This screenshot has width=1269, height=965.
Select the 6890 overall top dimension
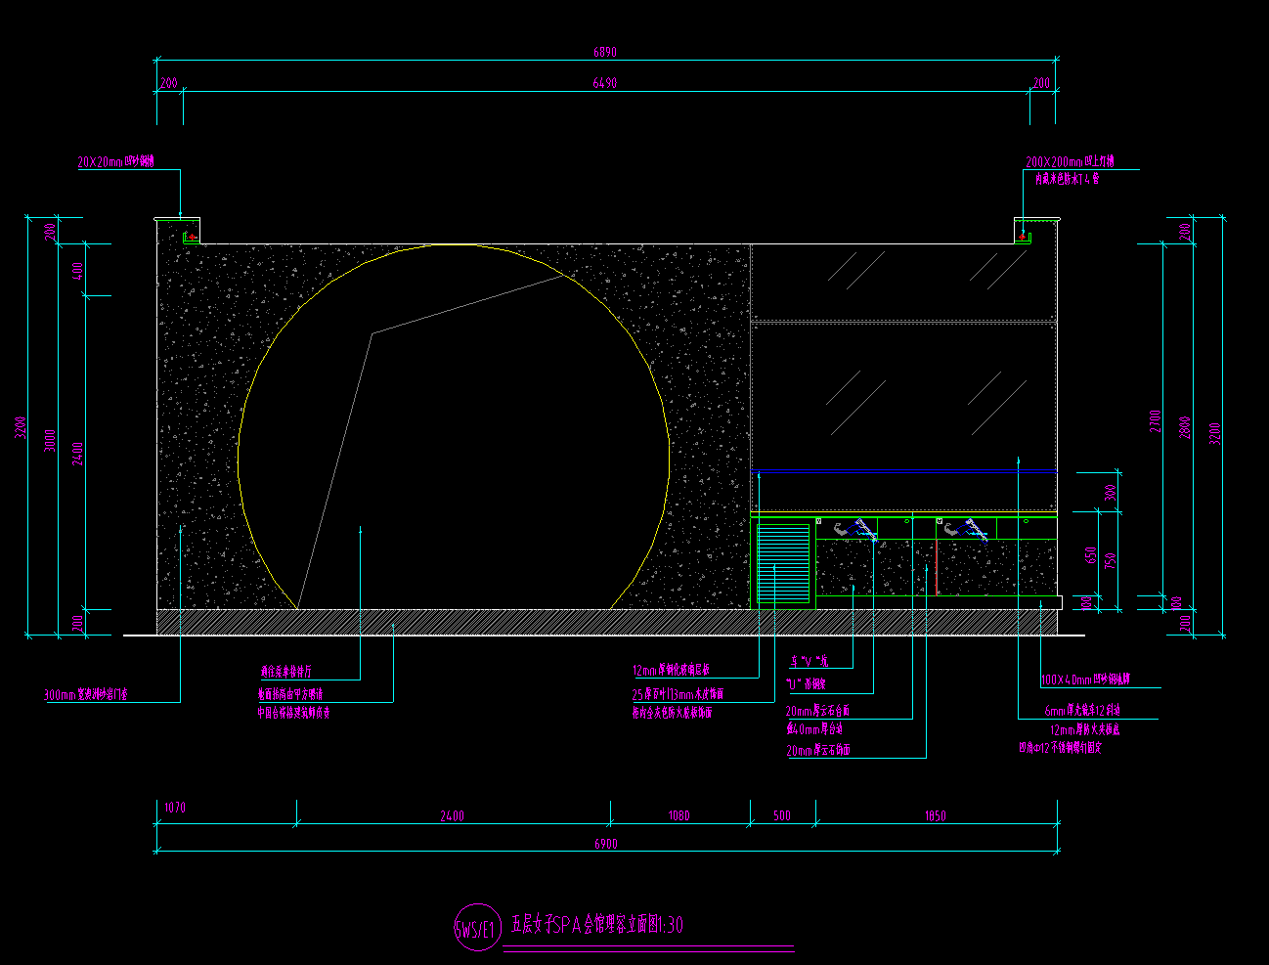[x=605, y=52]
